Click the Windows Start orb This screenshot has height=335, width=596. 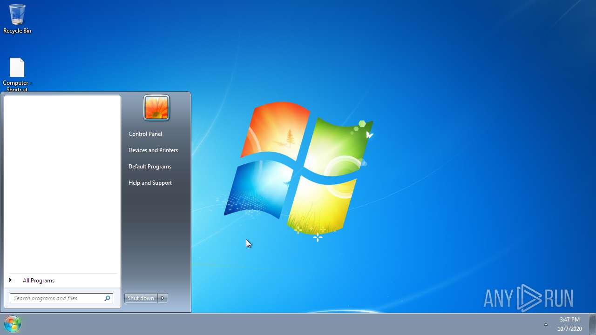click(13, 324)
